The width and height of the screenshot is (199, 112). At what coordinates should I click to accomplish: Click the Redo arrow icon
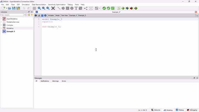(x=28, y=8)
